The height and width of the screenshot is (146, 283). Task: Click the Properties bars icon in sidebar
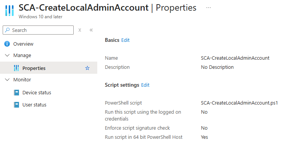point(16,68)
